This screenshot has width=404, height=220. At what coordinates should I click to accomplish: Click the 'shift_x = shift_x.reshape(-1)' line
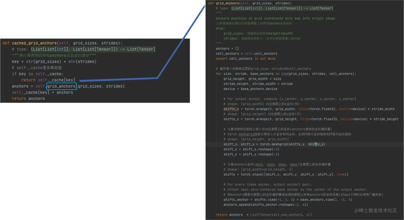pyautogui.click(x=251, y=149)
